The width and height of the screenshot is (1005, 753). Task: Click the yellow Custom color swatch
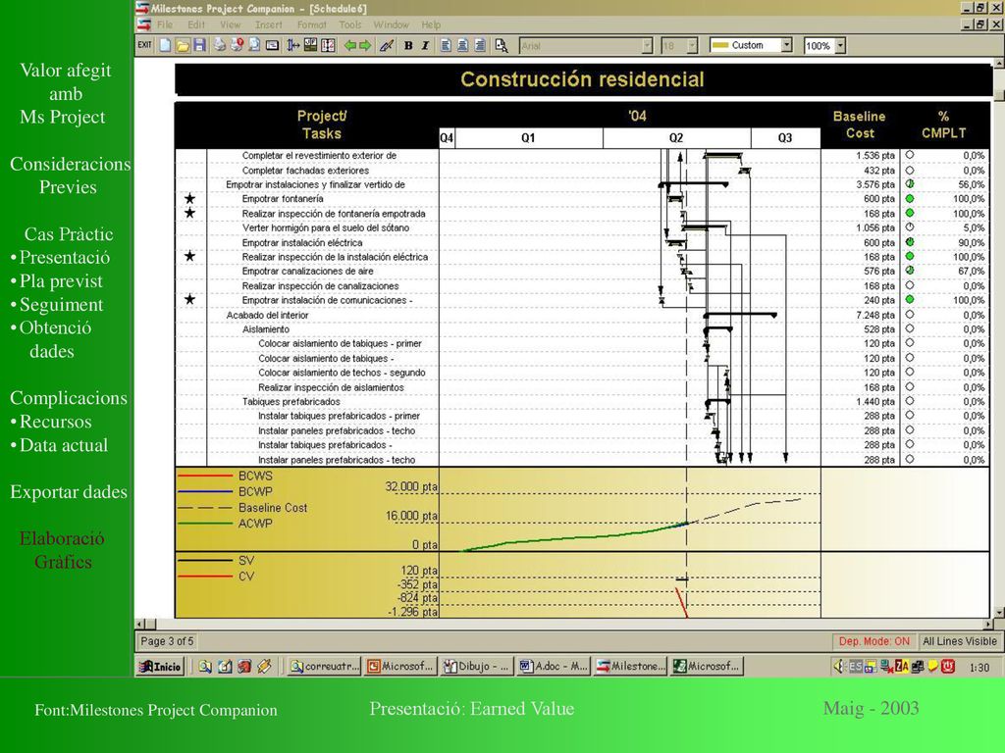click(x=720, y=45)
